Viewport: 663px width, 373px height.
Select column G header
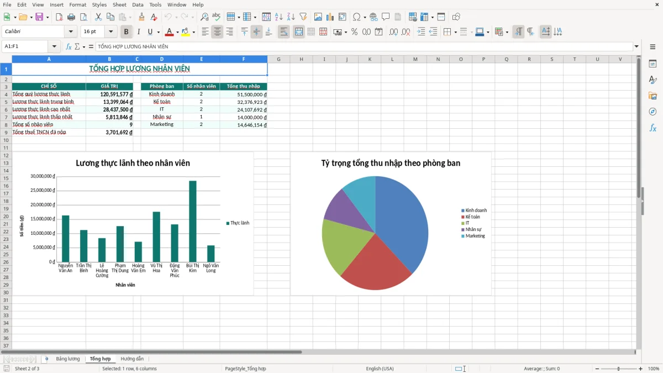pyautogui.click(x=278, y=59)
